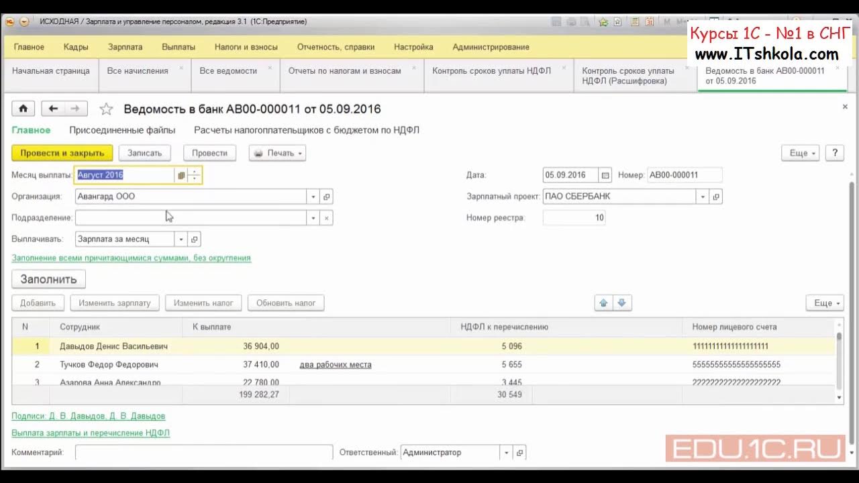Go forward with the right arrow
The image size is (859, 483).
point(75,109)
